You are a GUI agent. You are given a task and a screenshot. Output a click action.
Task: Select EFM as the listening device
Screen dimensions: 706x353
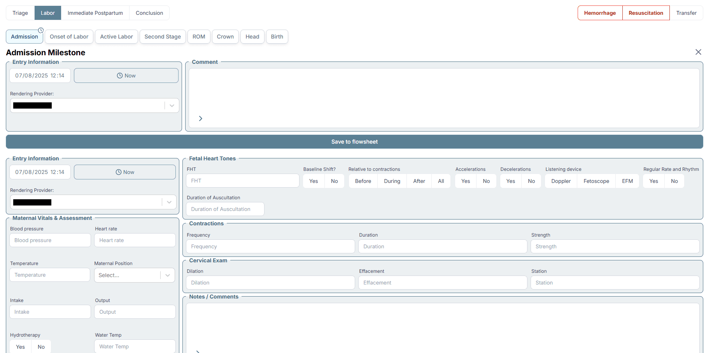627,181
